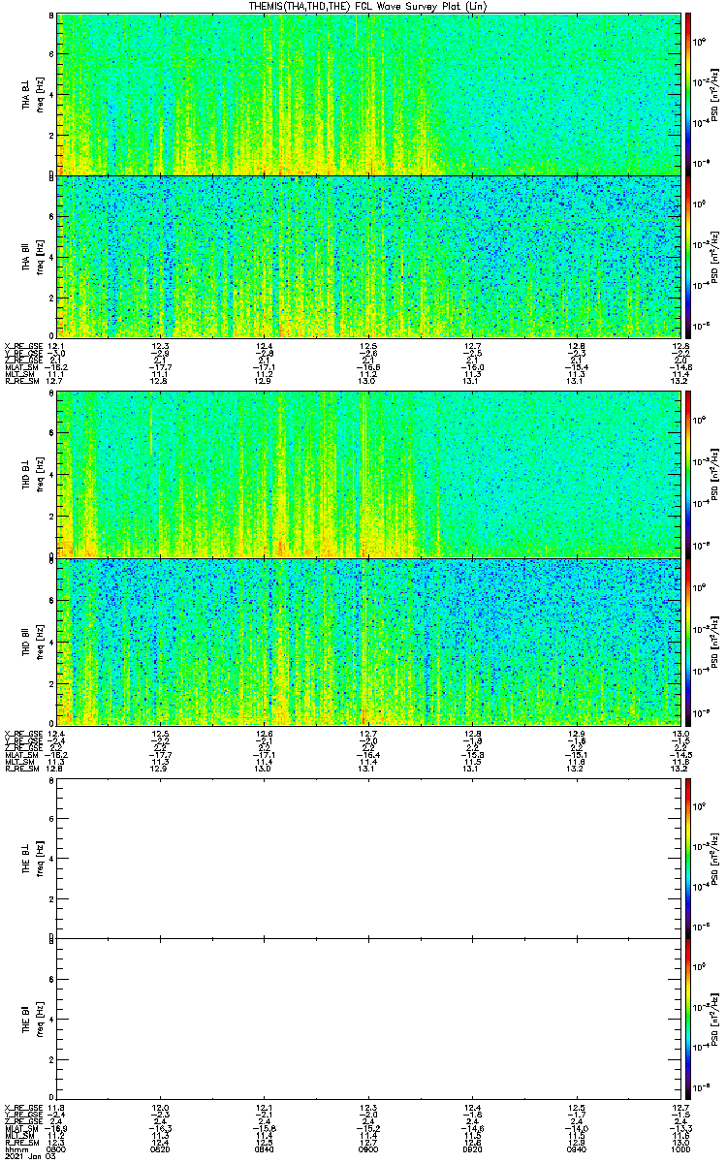Viewport: 727px width, 1163px height.
Task: Click X_RE_GSE row label under THD panels
Action: pos(24,733)
